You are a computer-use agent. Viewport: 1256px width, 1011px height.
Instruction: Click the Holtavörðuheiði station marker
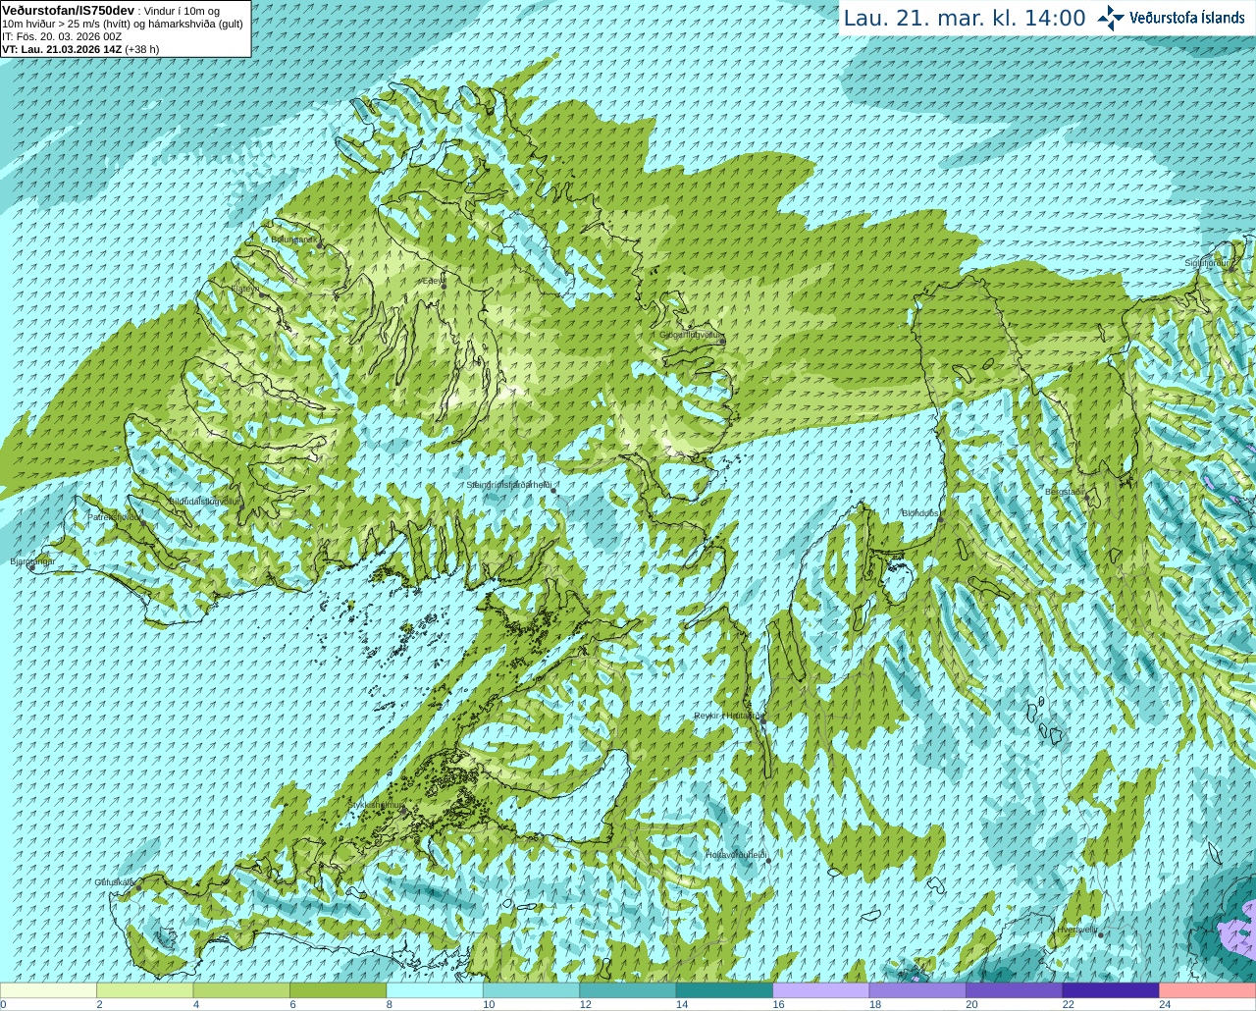click(768, 861)
